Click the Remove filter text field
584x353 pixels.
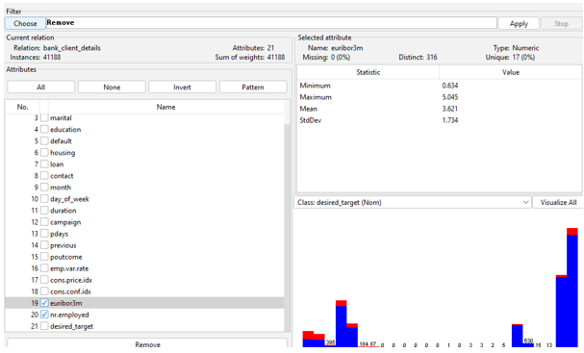(271, 23)
